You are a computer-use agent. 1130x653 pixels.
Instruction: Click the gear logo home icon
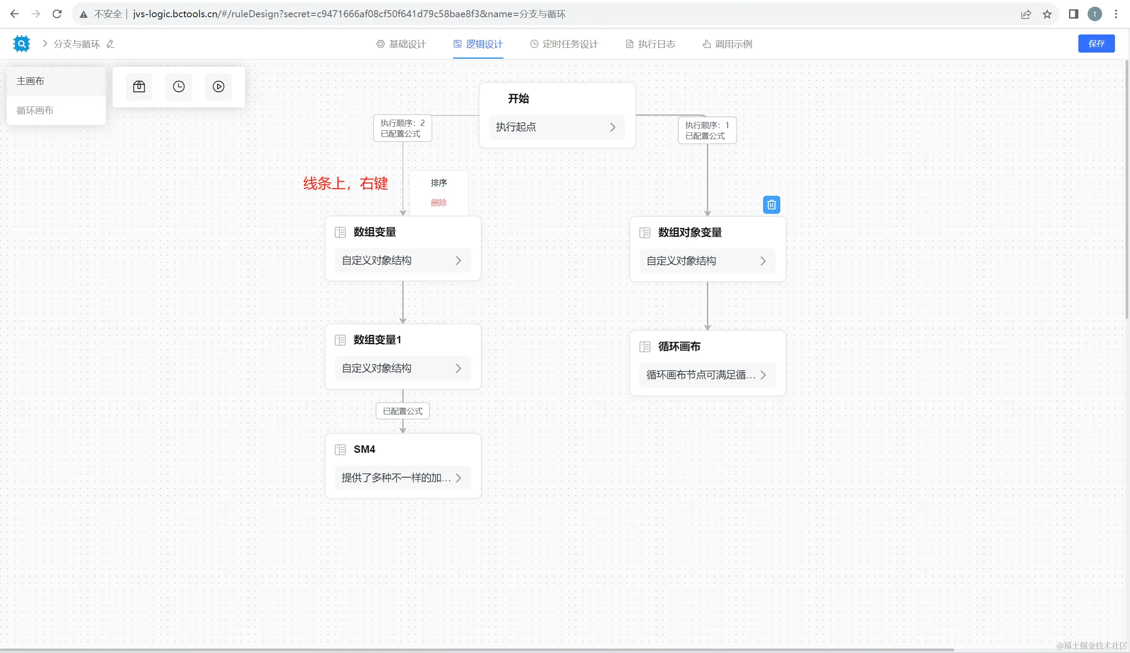point(21,43)
